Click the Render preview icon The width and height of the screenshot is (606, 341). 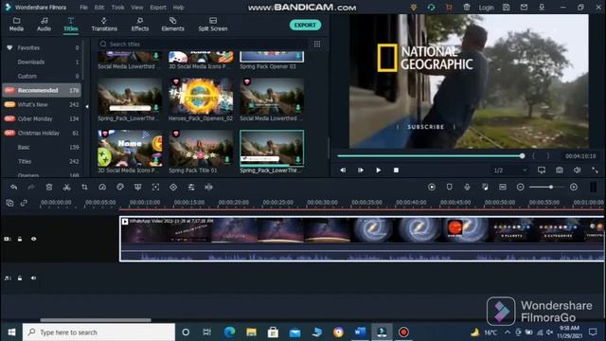point(432,188)
